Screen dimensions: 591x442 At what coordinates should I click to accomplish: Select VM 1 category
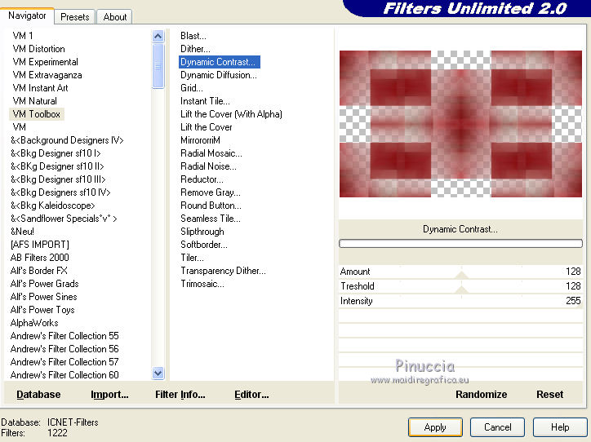tap(23, 36)
